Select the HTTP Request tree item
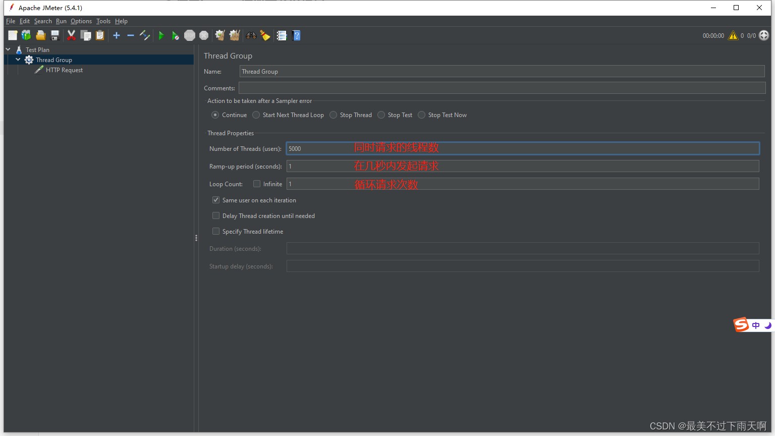Viewport: 775px width, 436px height. click(x=64, y=70)
